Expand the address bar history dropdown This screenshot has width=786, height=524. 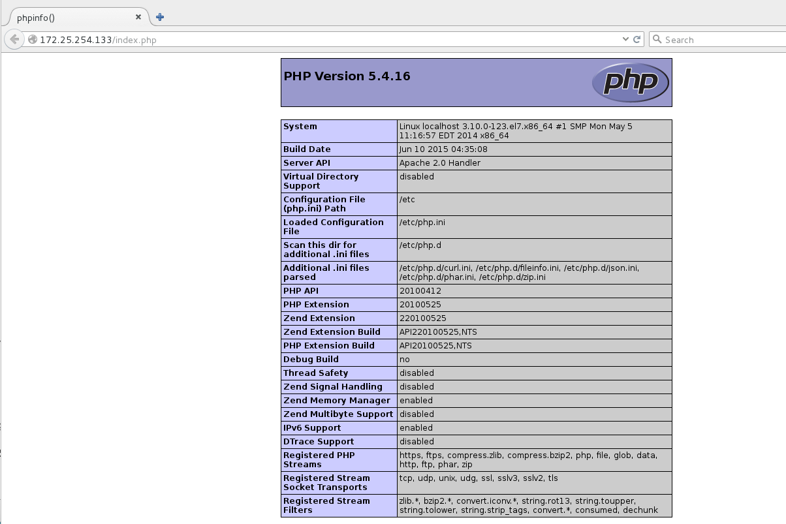click(626, 39)
